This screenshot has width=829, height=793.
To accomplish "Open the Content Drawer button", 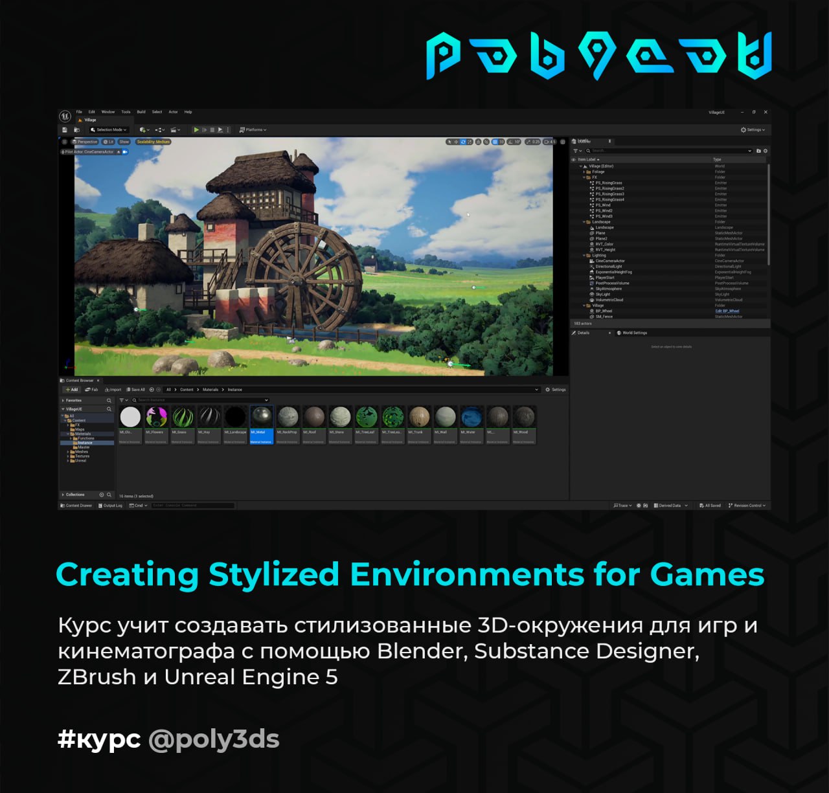I will (x=76, y=506).
